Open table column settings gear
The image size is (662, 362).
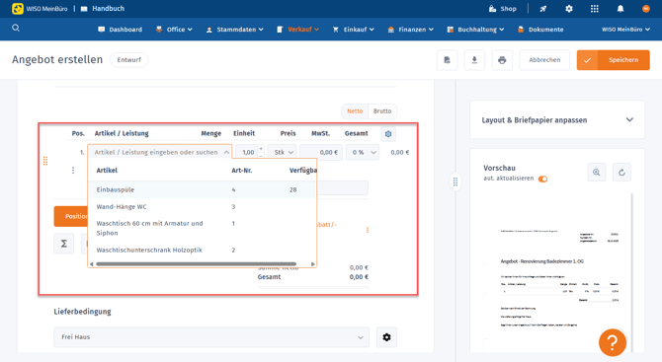point(388,134)
